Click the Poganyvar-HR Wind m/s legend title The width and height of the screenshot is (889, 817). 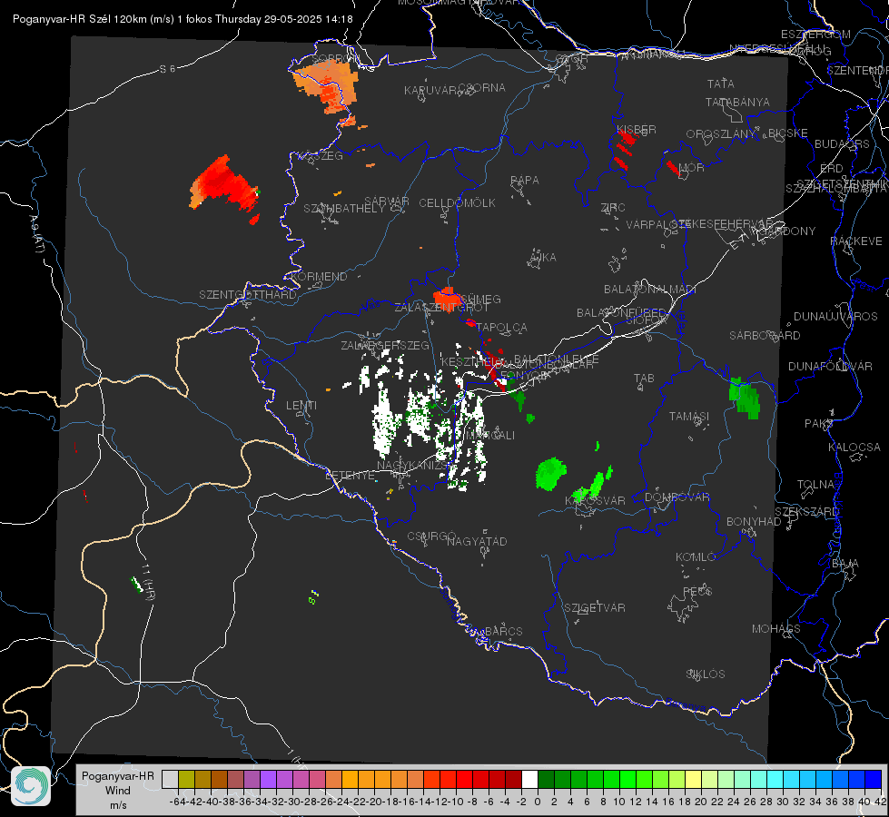click(118, 790)
